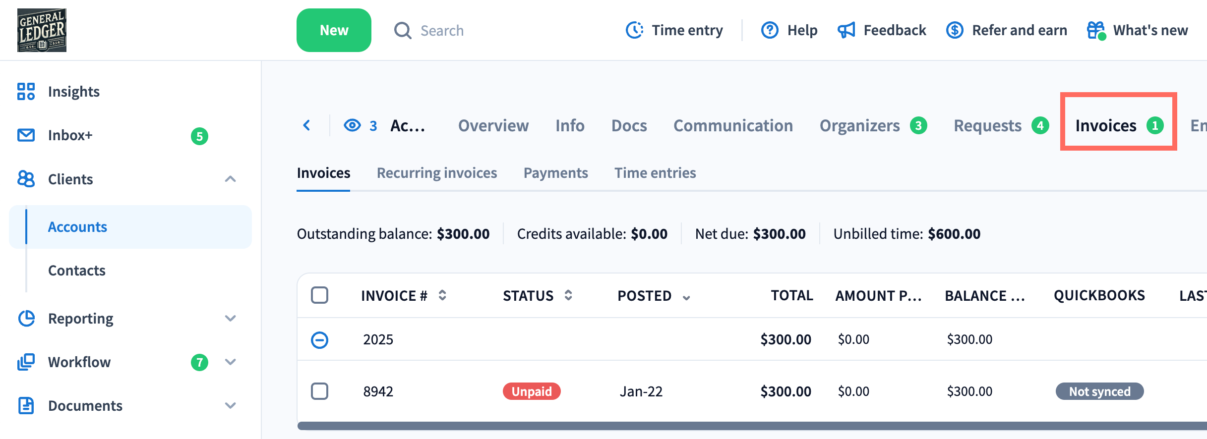
Task: Open the Help question mark icon
Action: click(x=770, y=30)
